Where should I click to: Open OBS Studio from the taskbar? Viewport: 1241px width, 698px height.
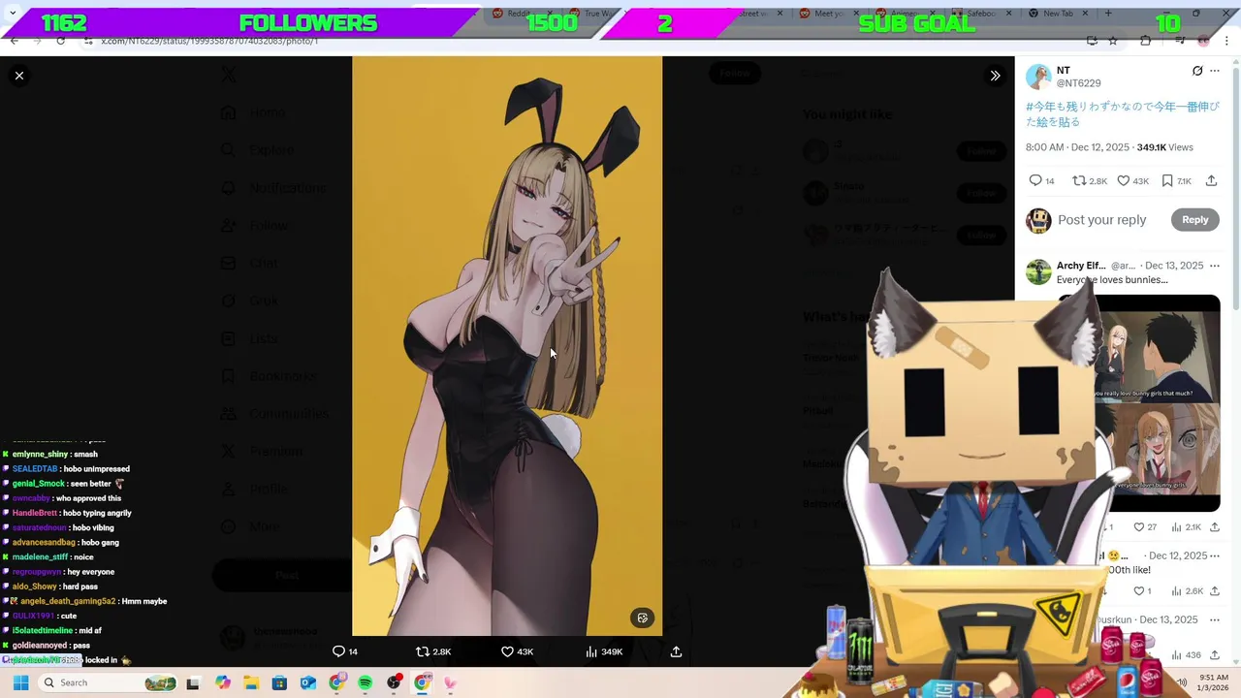point(394,682)
